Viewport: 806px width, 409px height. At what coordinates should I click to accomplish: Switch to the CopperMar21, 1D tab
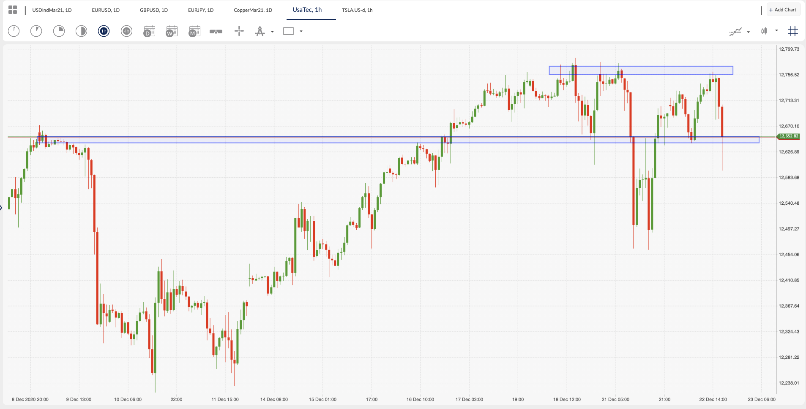[253, 10]
